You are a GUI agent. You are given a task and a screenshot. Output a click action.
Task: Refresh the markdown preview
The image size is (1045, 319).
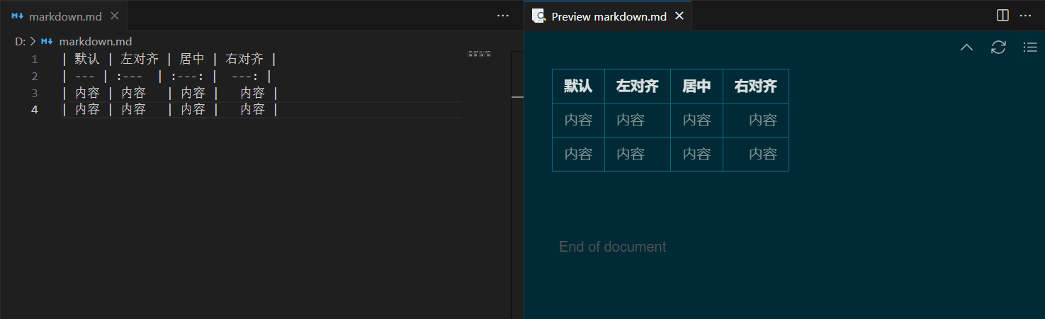(998, 47)
